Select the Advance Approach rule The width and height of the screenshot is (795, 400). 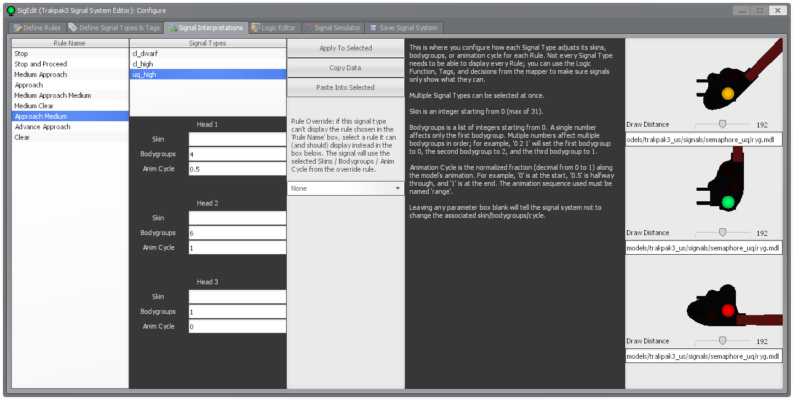[70, 127]
